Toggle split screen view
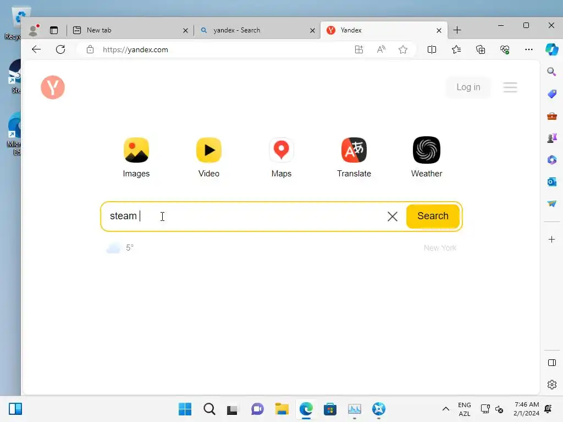Viewport: 563px width, 422px height. point(432,49)
